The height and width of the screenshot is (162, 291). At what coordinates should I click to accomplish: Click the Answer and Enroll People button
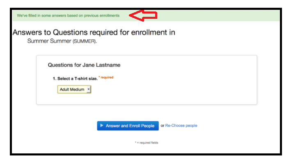(128, 126)
